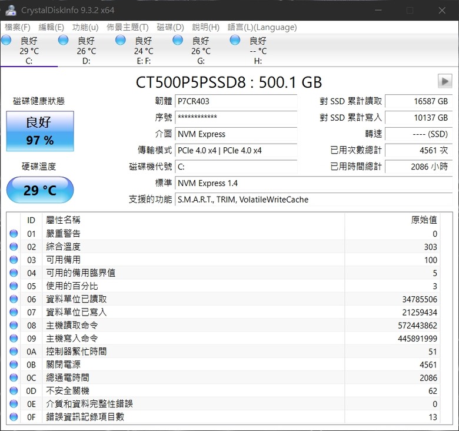Click the CrystalDiskInfo app icon in title bar
The image size is (459, 431).
[11, 10]
